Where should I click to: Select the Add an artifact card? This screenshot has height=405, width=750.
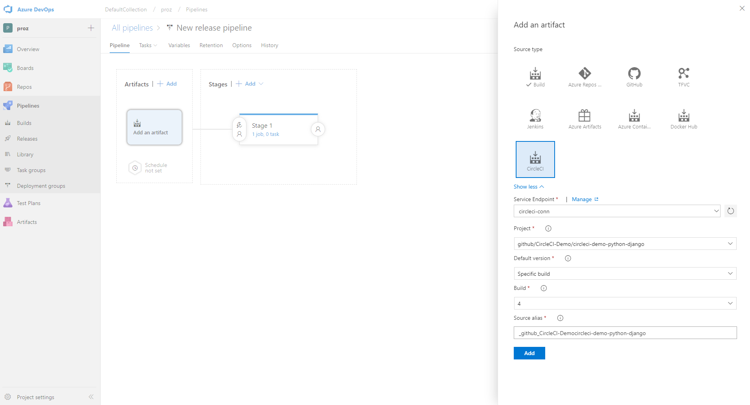(x=154, y=127)
